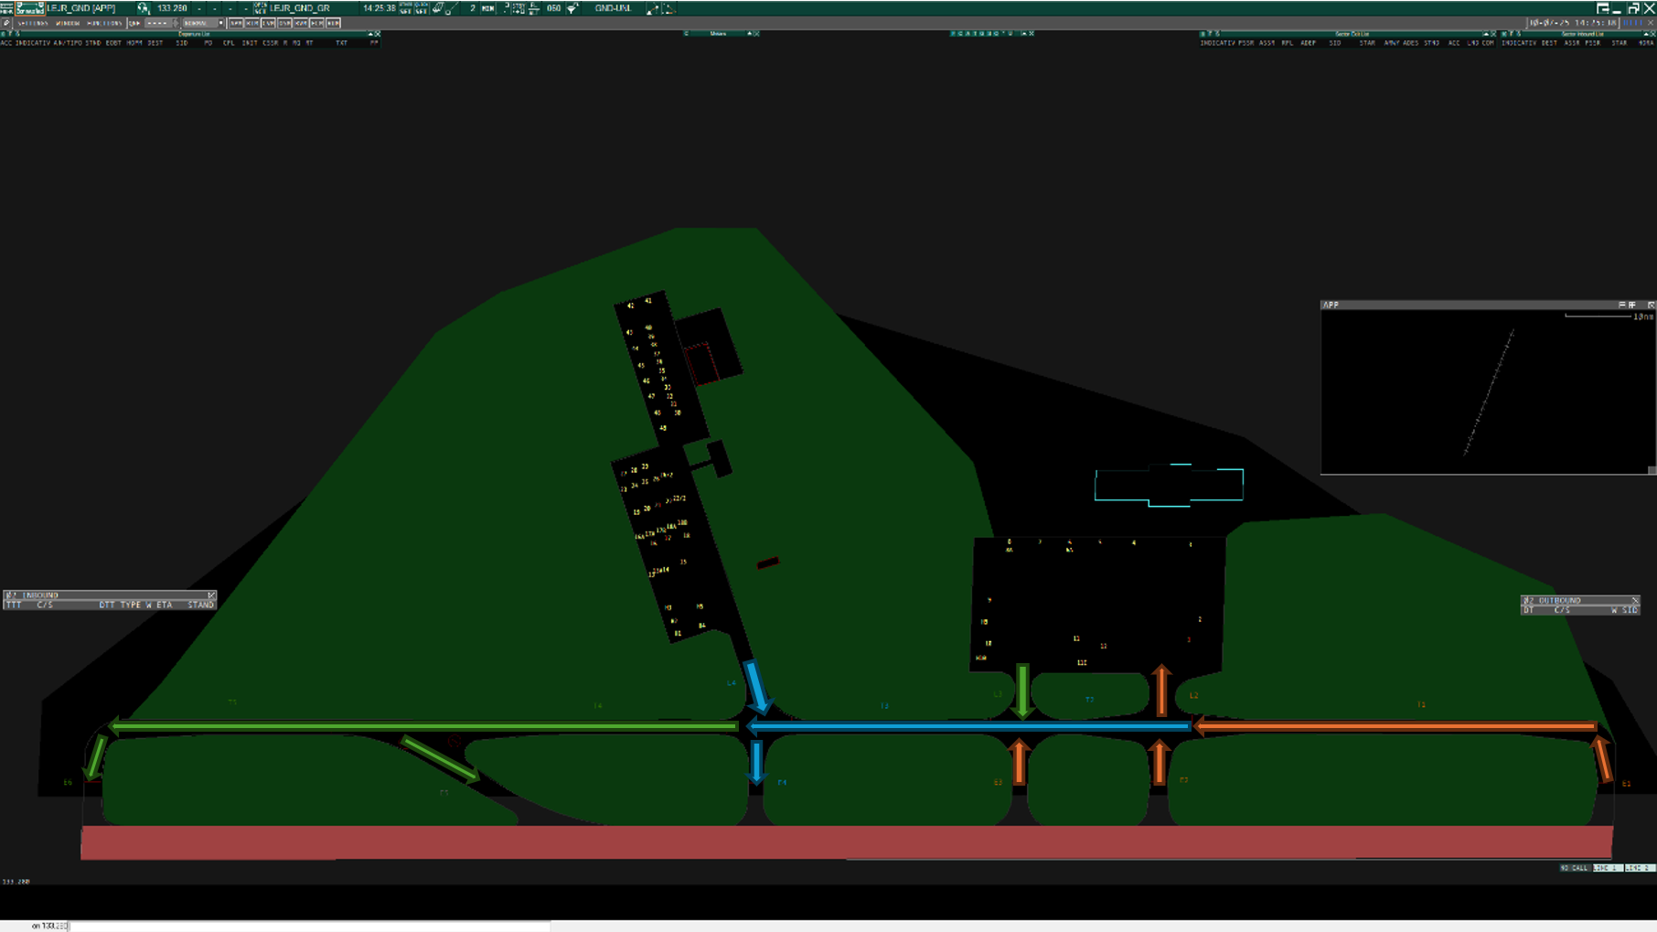
Task: Click the LEJR_GND [APP] callsign label
Action: point(80,8)
